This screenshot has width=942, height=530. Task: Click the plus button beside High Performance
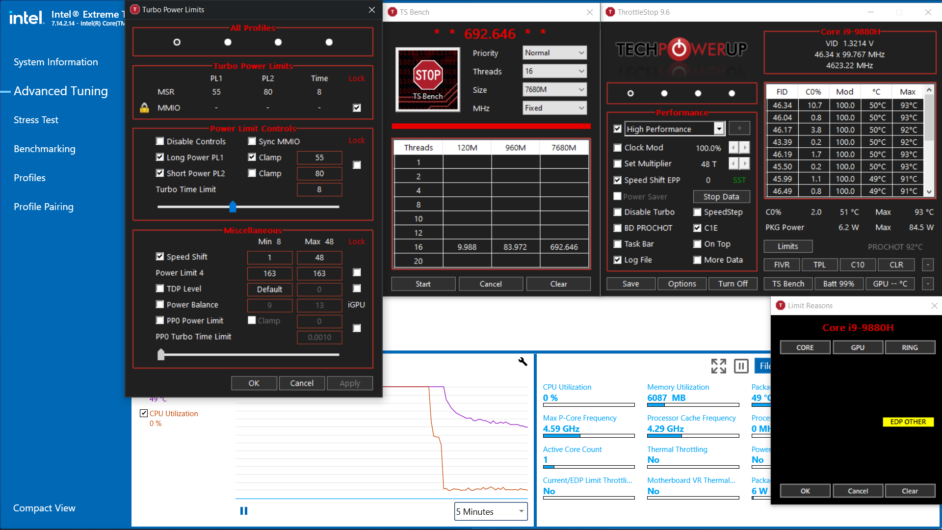(739, 129)
